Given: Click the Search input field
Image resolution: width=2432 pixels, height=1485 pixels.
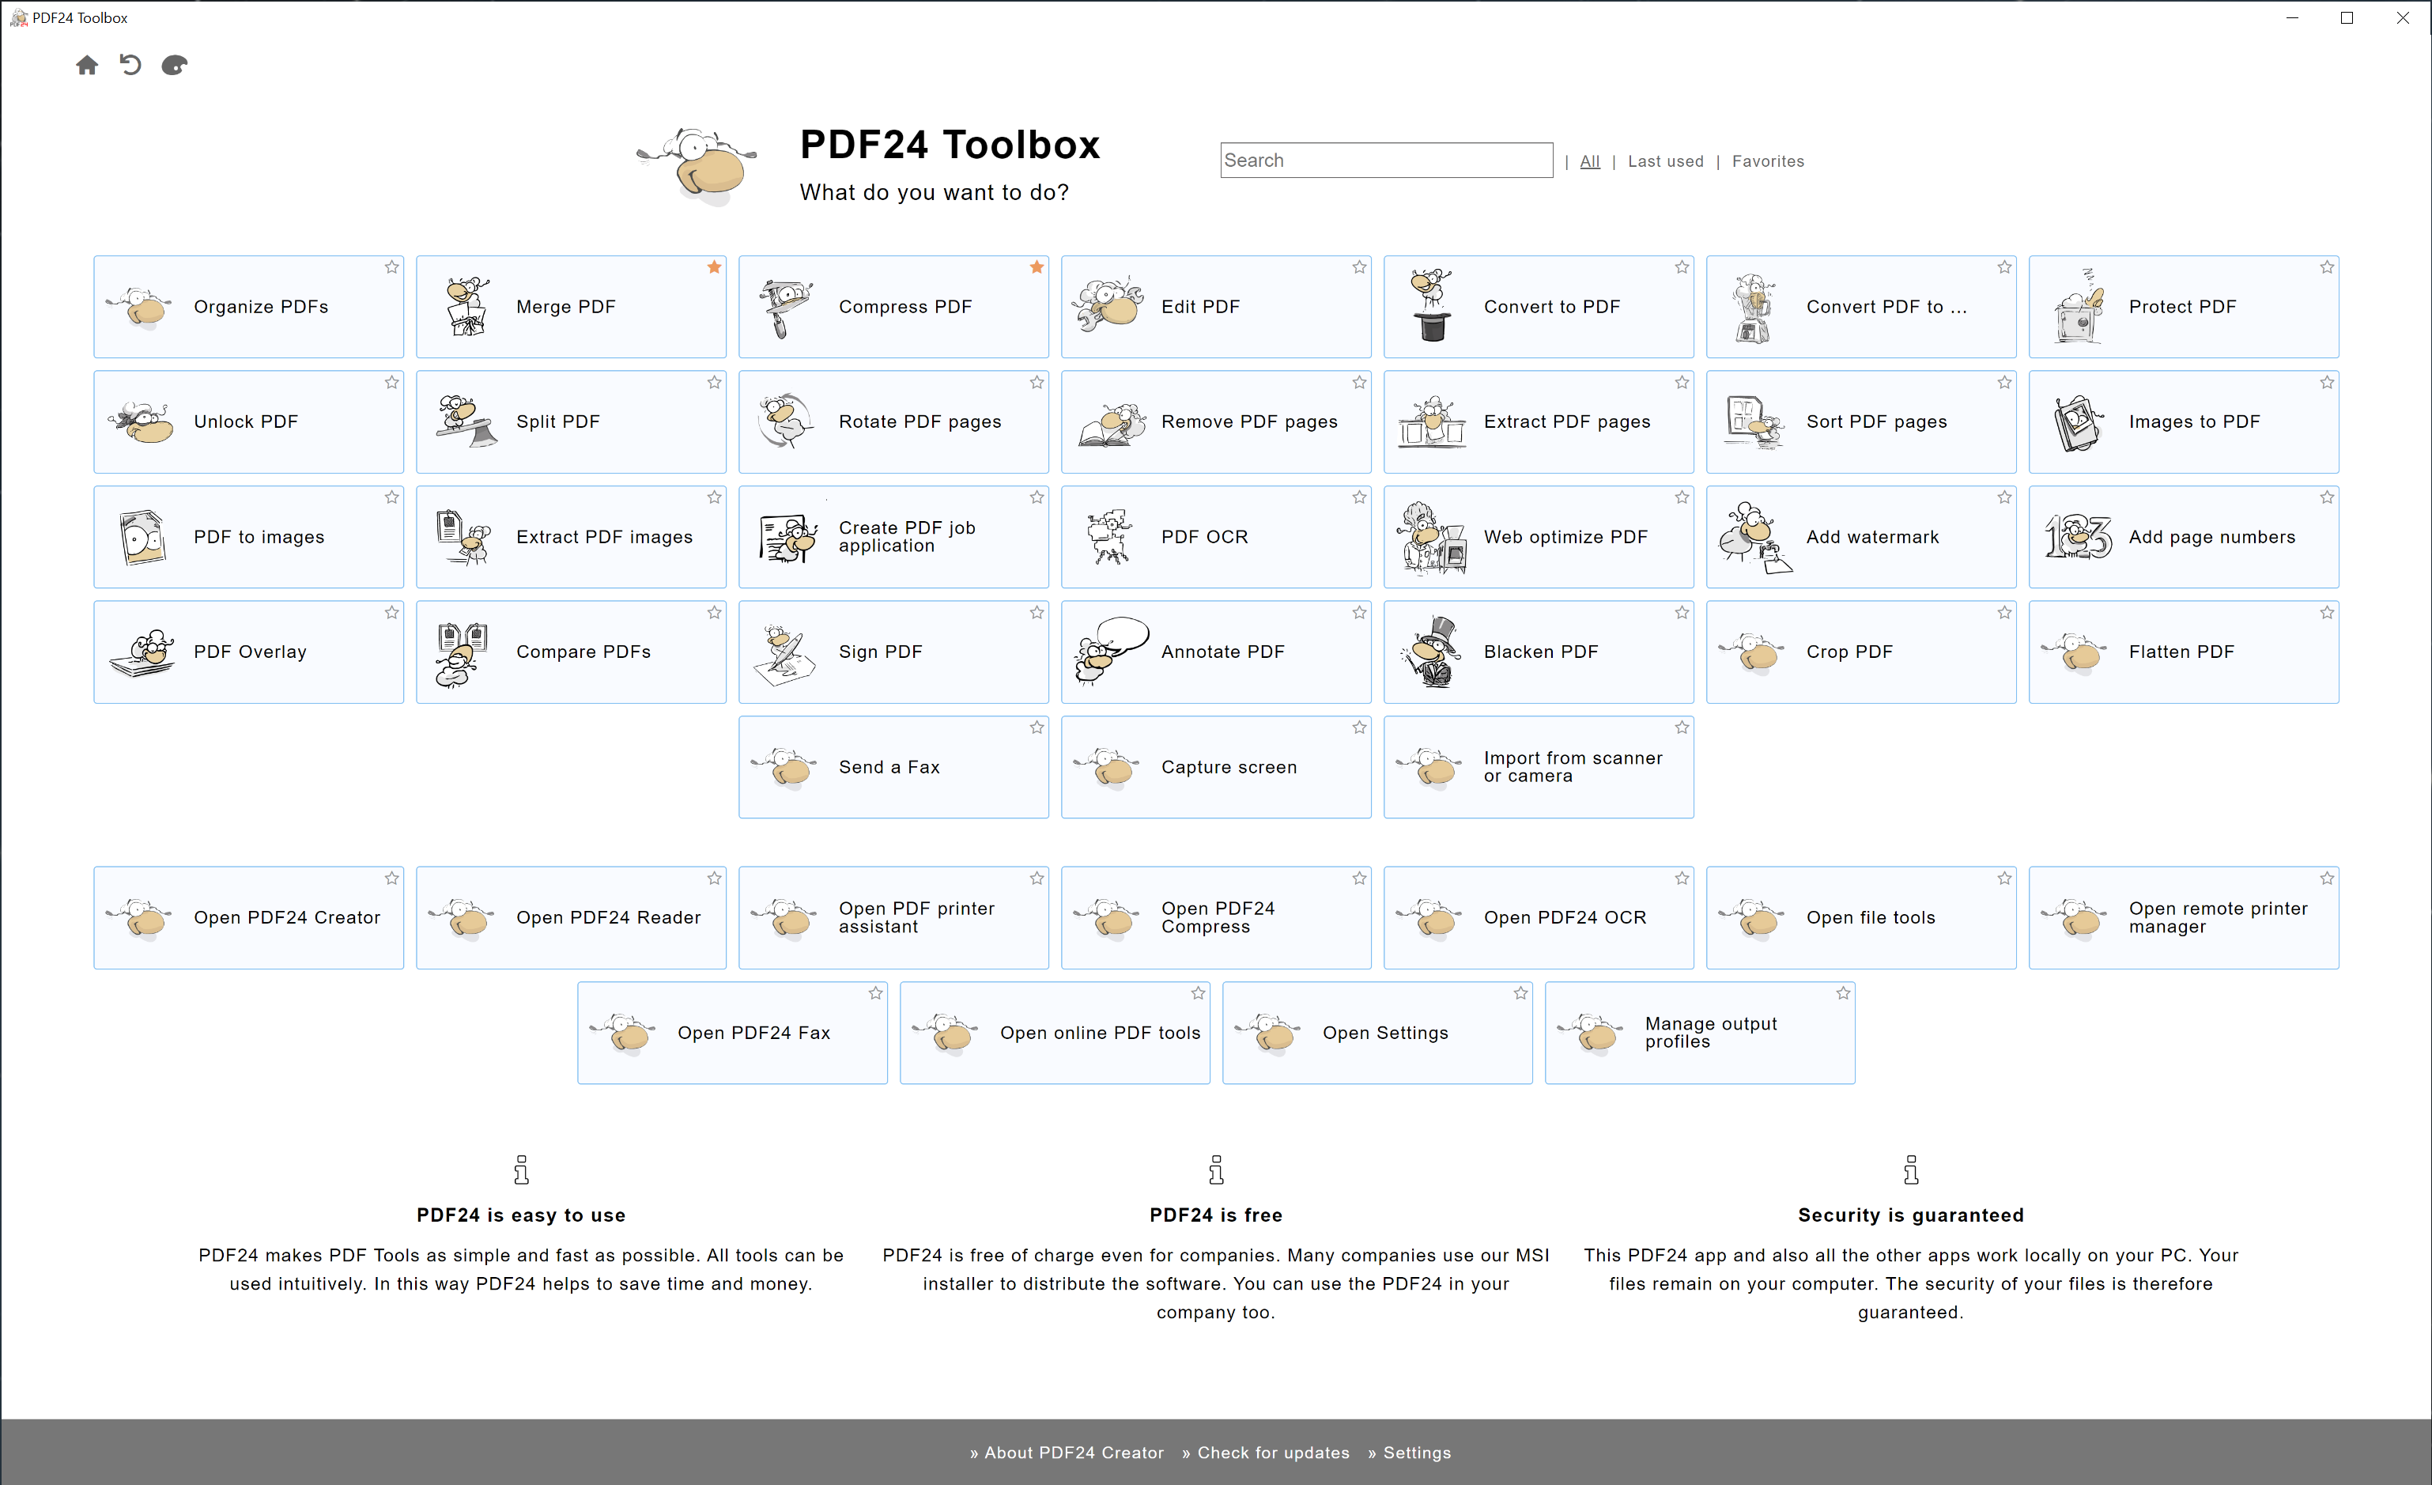Looking at the screenshot, I should coord(1386,160).
